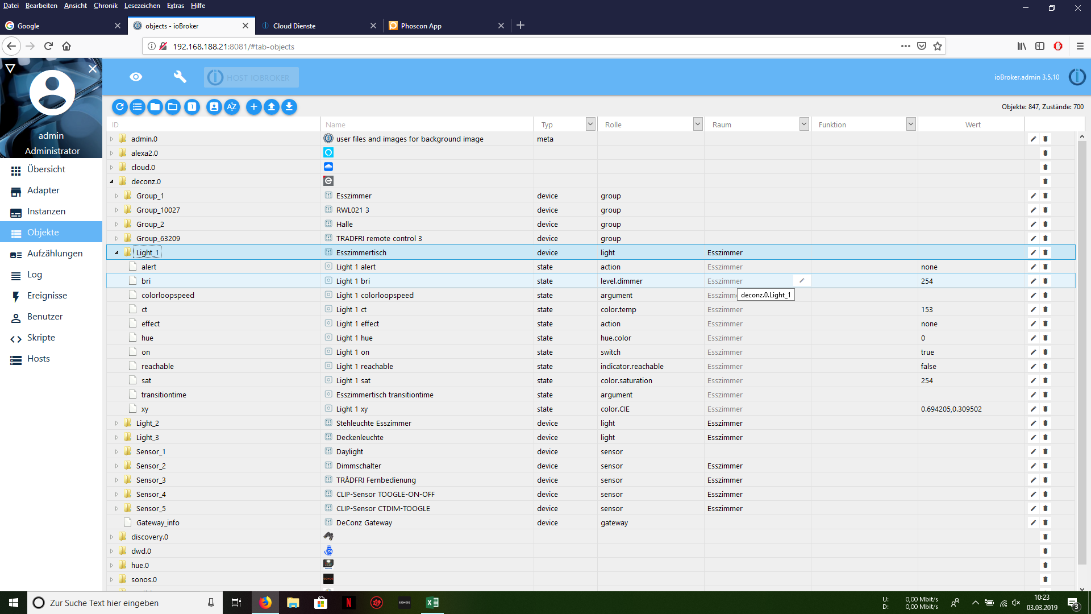Viewport: 1091px width, 614px height.
Task: Edit the Esszimmertisch Light_1 object
Action: tap(1033, 252)
